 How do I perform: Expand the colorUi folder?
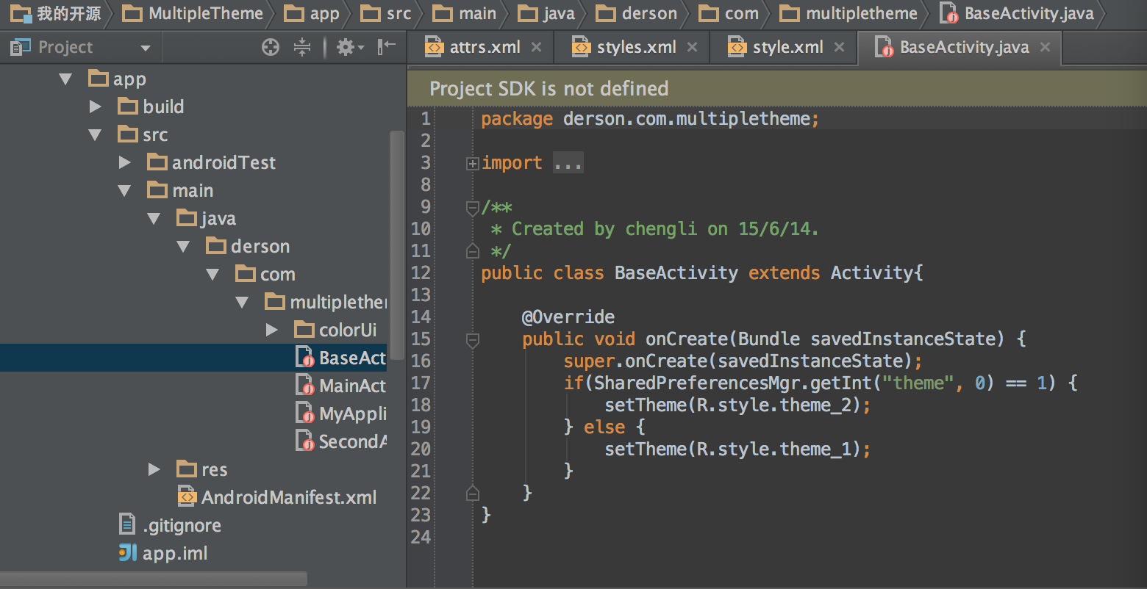tap(272, 330)
